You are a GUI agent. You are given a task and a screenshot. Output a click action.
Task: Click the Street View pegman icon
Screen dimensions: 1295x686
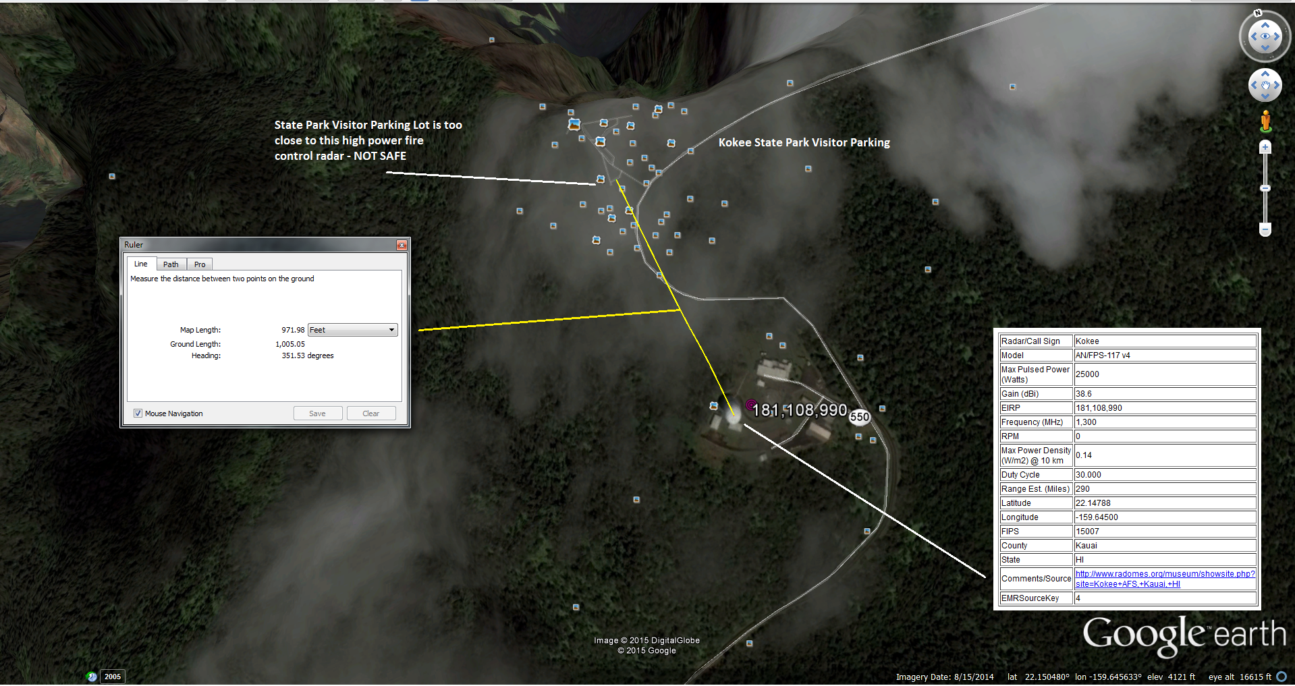(x=1265, y=122)
